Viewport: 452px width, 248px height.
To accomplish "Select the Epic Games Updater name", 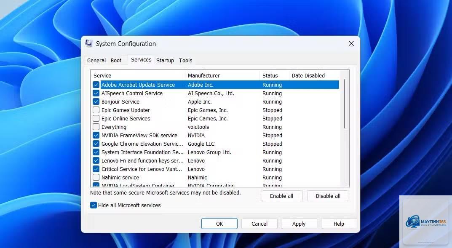I will click(x=126, y=110).
